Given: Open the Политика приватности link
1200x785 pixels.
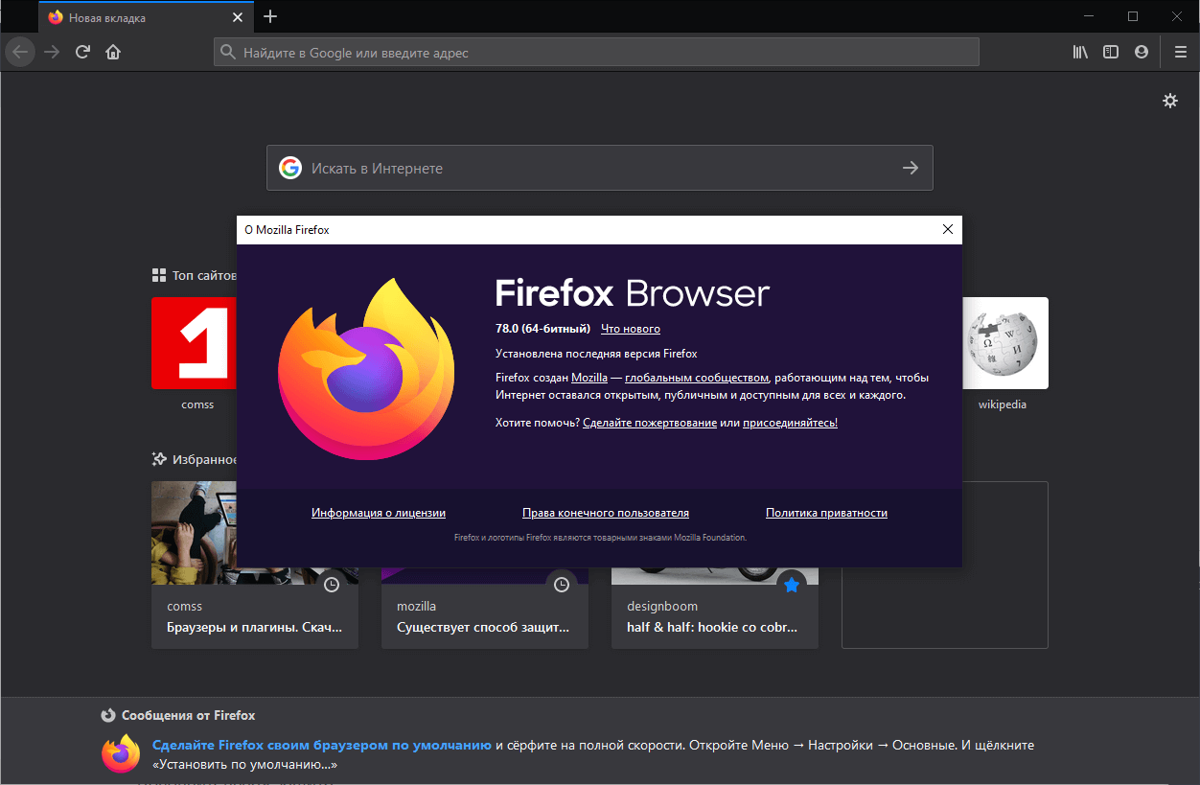Looking at the screenshot, I should [825, 513].
